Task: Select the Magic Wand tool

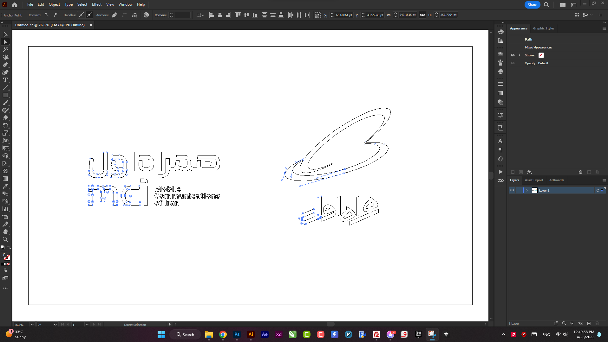Action: click(5, 50)
